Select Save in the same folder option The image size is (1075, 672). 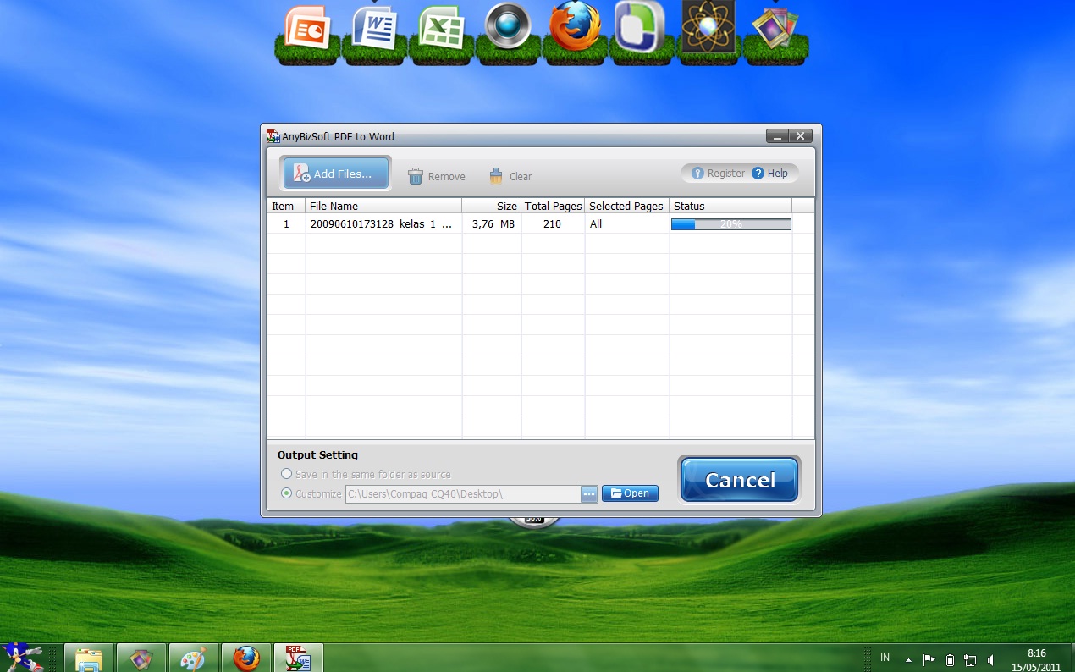coord(286,474)
